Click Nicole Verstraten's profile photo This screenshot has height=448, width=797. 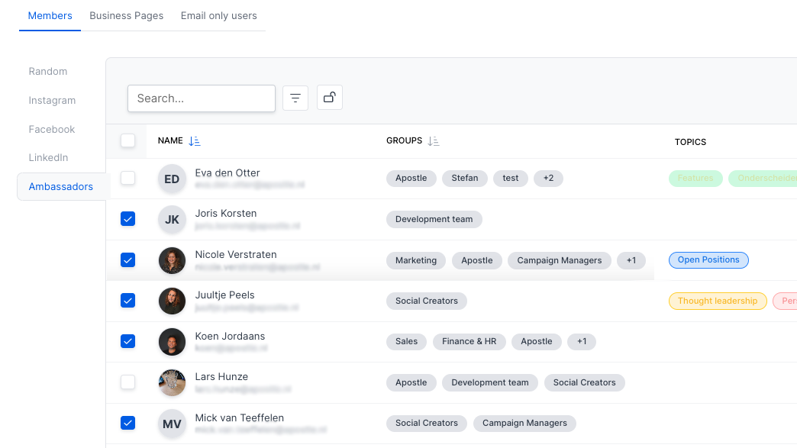pos(172,260)
